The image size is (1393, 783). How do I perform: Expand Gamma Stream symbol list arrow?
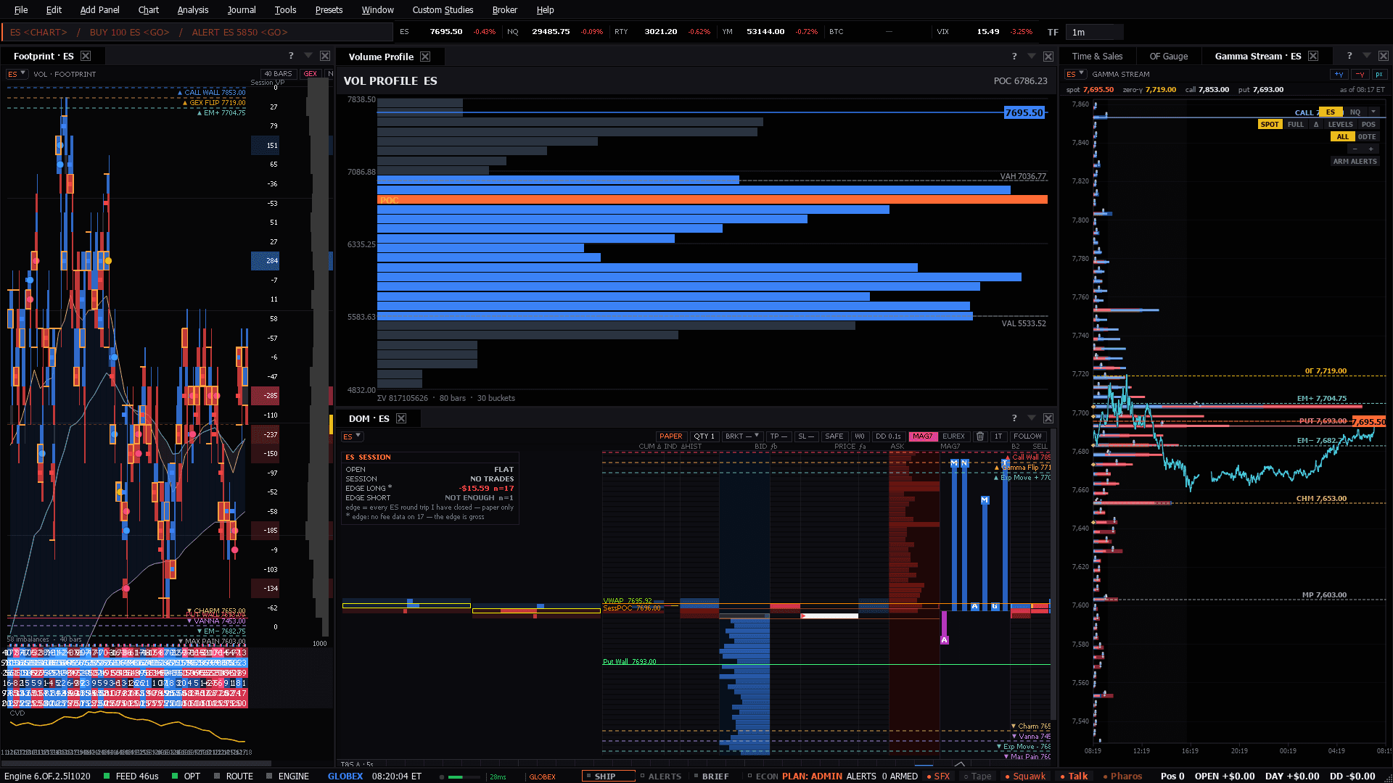pyautogui.click(x=1373, y=112)
